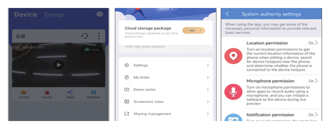Screen dimensions: 330x129
Task: Tap the Sharing management export icon
Action: [x=127, y=114]
